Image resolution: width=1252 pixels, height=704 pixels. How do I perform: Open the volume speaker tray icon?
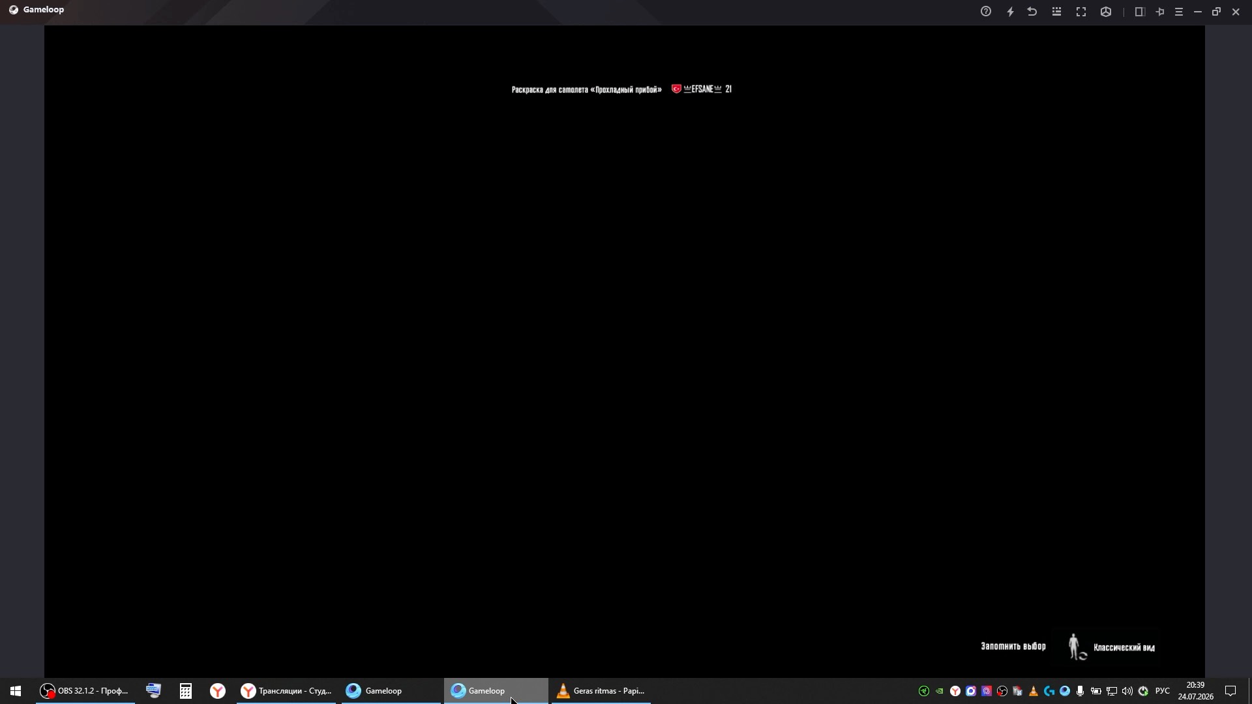pyautogui.click(x=1127, y=691)
